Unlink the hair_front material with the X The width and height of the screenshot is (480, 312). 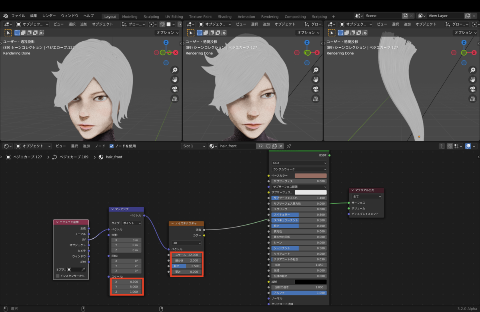tap(281, 146)
